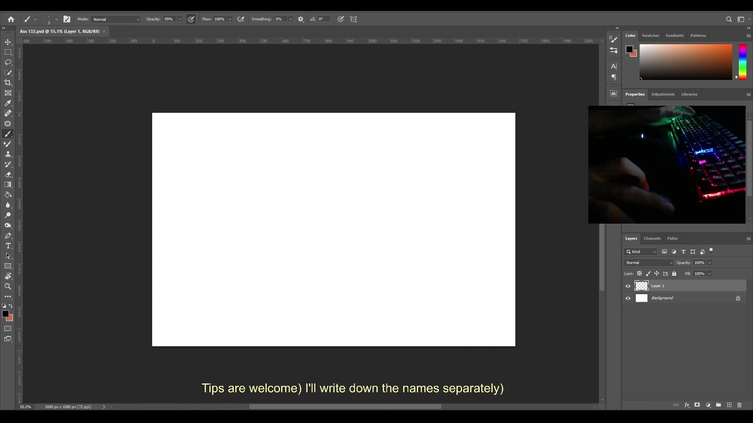Open smoothing options gear icon
The width and height of the screenshot is (753, 423).
tap(301, 19)
